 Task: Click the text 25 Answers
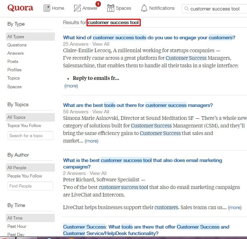click(76, 44)
